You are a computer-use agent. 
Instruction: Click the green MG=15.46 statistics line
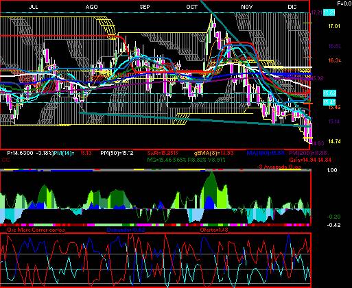pos(186,160)
